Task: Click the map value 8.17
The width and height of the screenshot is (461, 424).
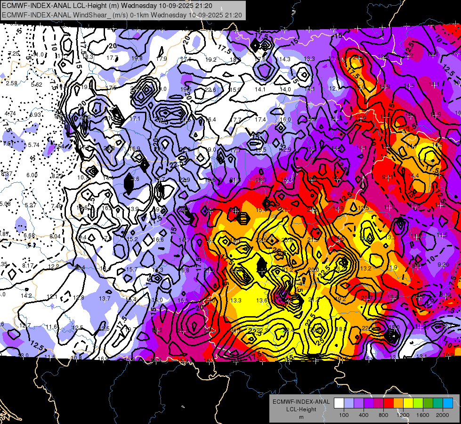Action: coord(28,266)
